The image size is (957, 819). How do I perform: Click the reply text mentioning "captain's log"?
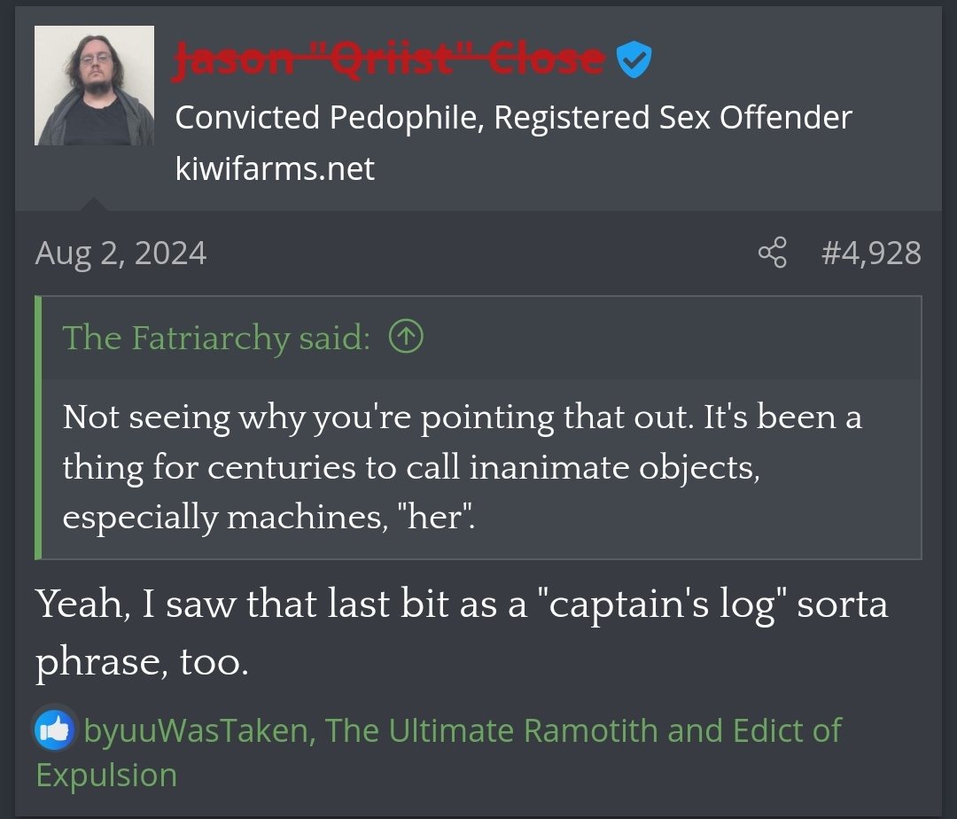point(461,631)
